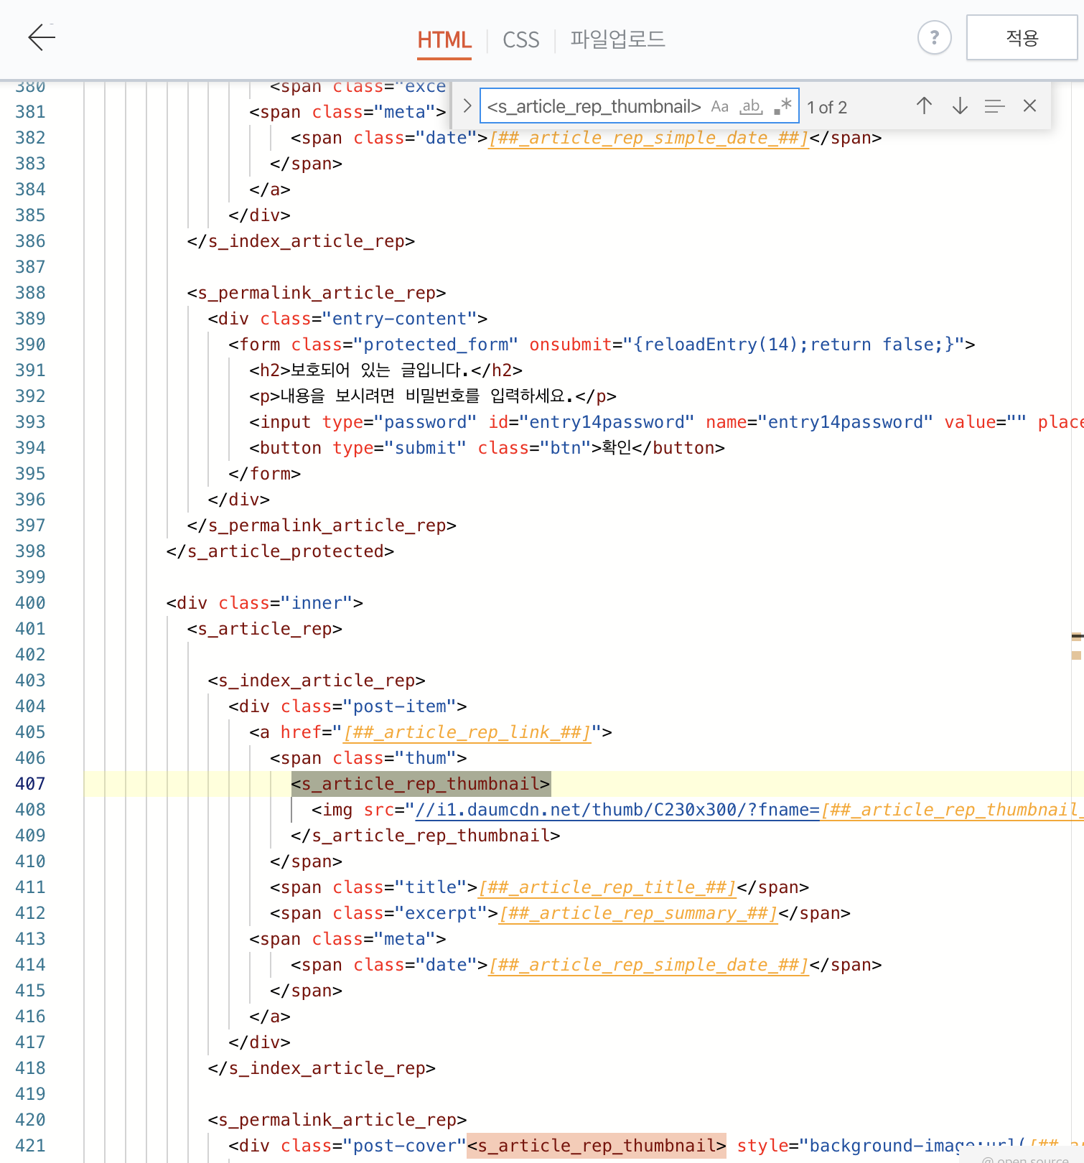Click </s_permalink_article_rep> on line 397
This screenshot has height=1163, width=1084.
tap(322, 526)
